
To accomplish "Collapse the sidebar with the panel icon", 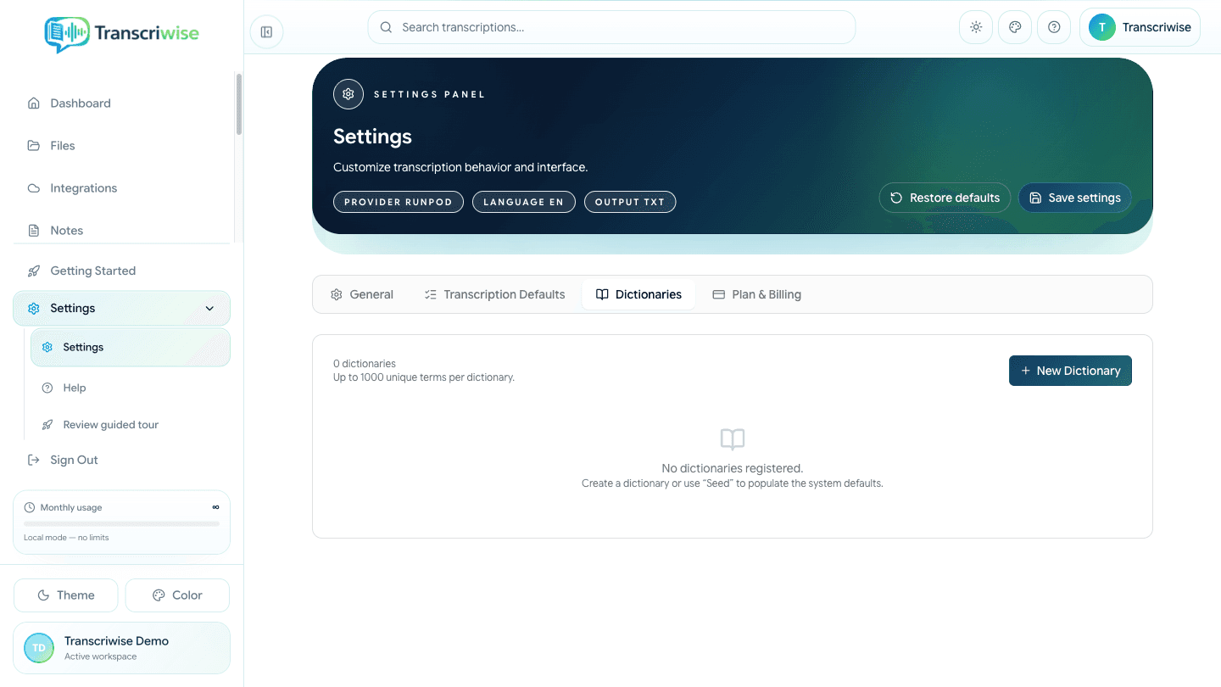I will click(x=266, y=32).
